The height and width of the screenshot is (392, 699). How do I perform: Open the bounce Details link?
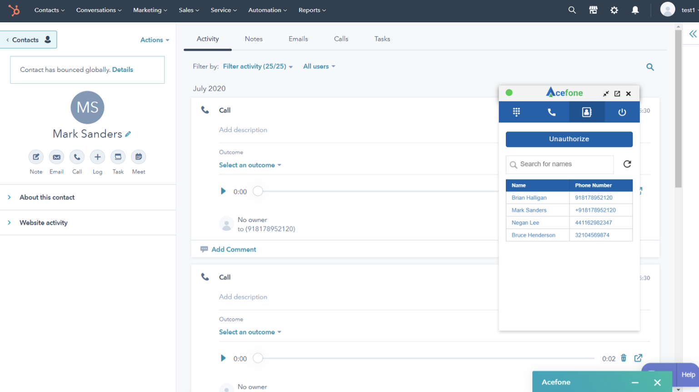pos(123,70)
